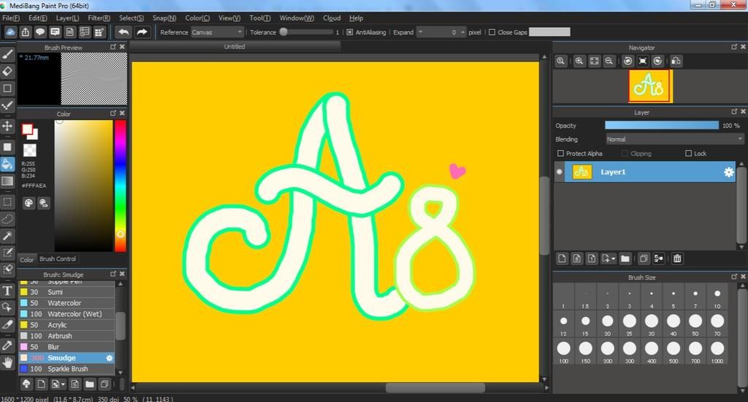Pick the Hand pan tool
Image resolution: width=748 pixels, height=402 pixels.
(x=7, y=362)
